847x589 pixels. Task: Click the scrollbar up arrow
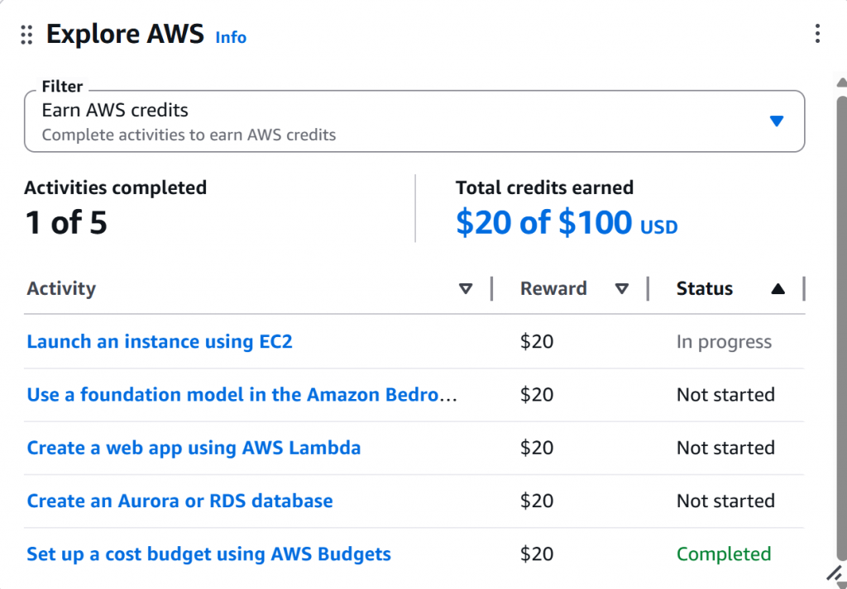840,83
